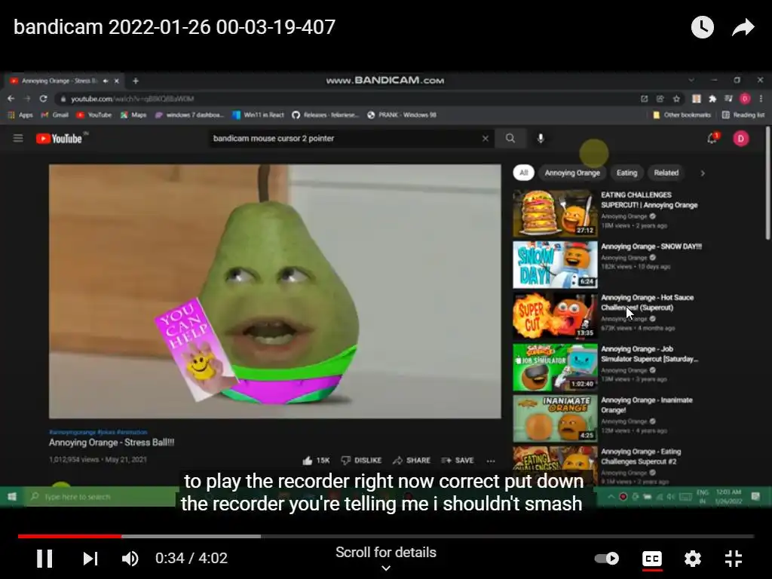The image size is (772, 579).
Task: Open the three-dot more actions menu
Action: click(x=491, y=461)
